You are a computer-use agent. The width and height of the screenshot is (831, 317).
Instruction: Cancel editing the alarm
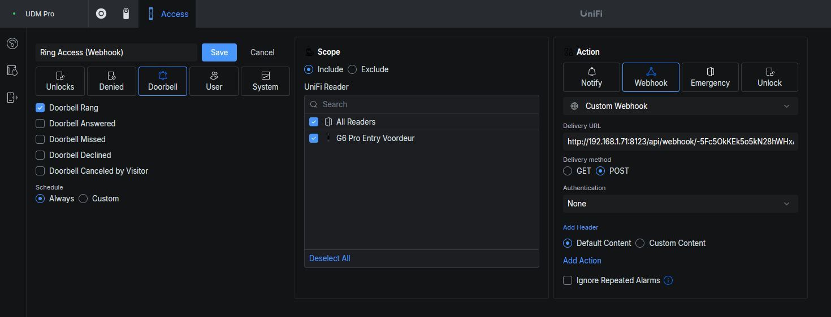(x=262, y=52)
